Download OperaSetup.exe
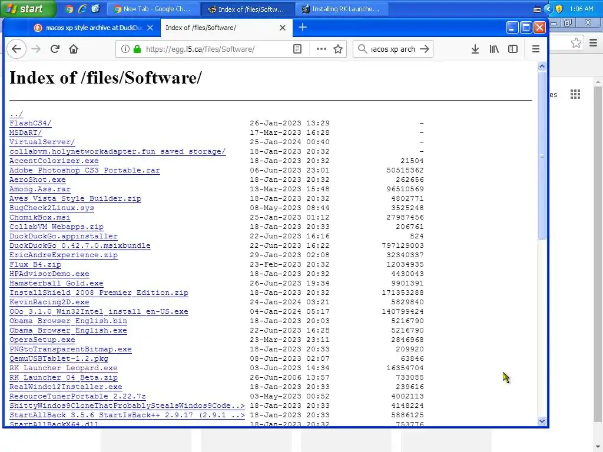Viewport: 603px width, 452px height. pyautogui.click(x=42, y=340)
